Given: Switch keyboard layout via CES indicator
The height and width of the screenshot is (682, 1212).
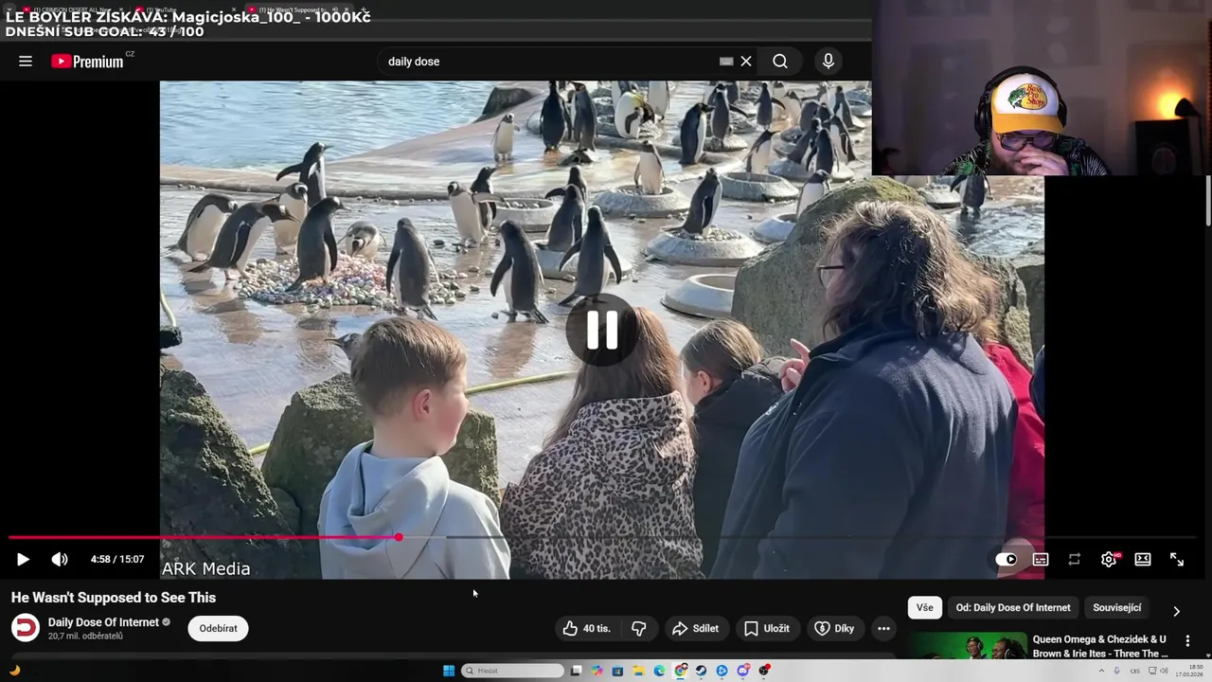Looking at the screenshot, I should (1135, 671).
